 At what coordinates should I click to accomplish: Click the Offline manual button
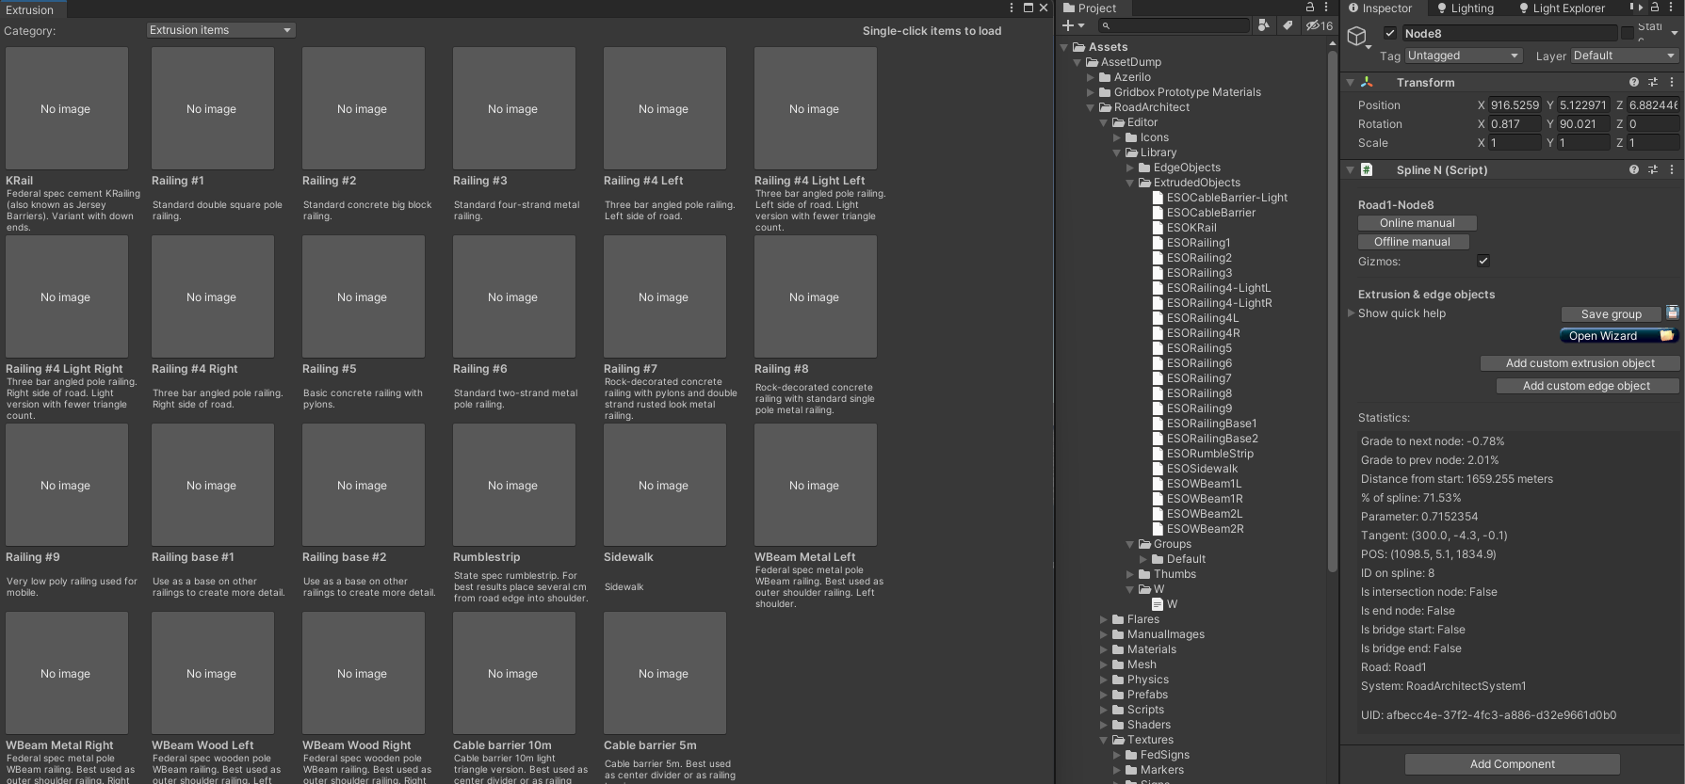[x=1412, y=242]
